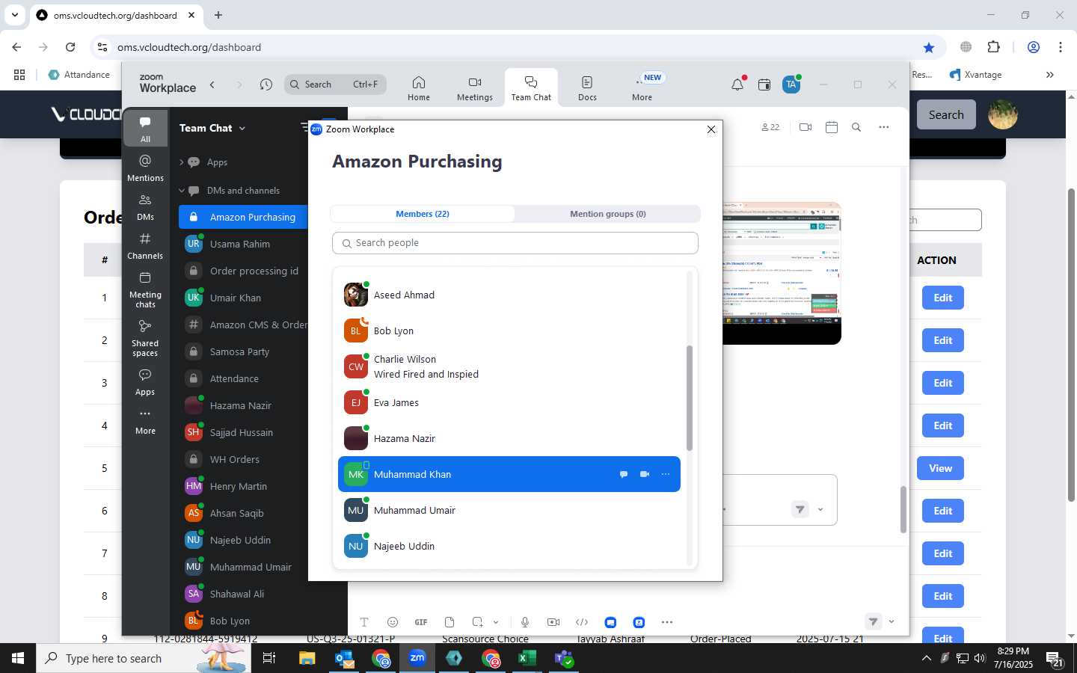The width and height of the screenshot is (1077, 673).
Task: Open File Explorer from taskbar
Action: [x=307, y=658]
